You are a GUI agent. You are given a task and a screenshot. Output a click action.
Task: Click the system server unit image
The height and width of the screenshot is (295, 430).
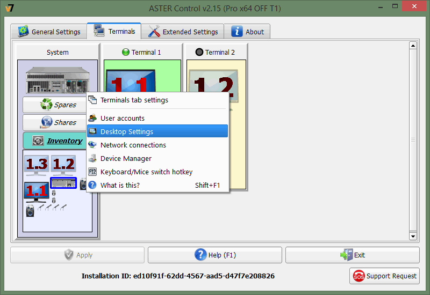(x=58, y=80)
